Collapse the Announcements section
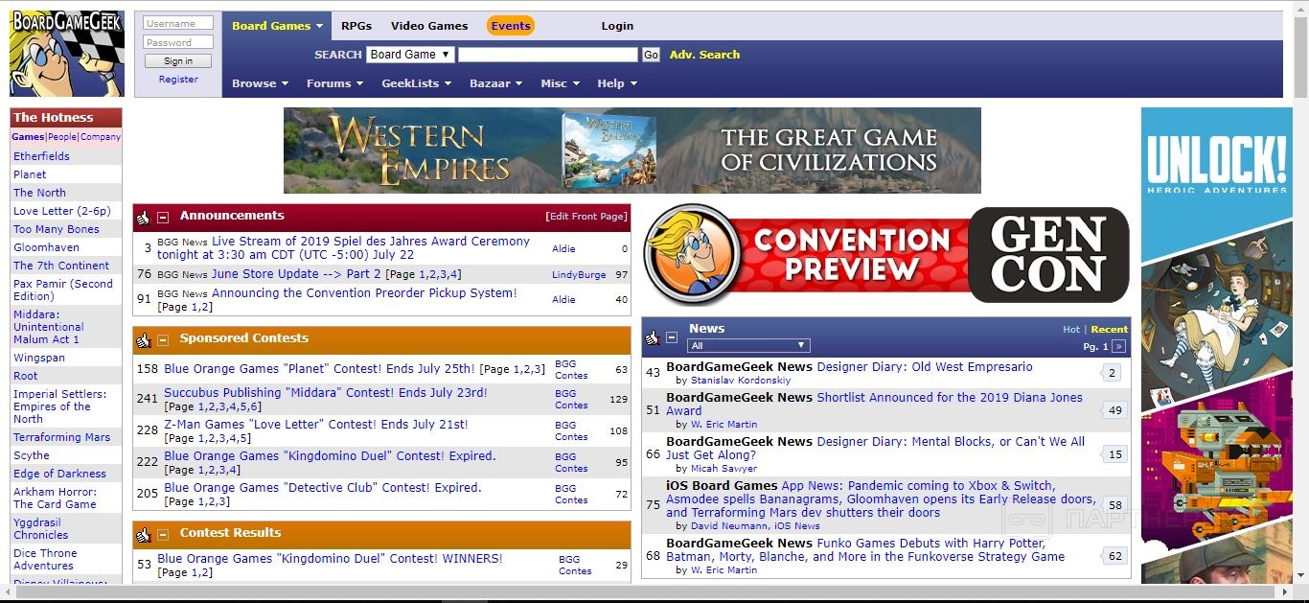The height and width of the screenshot is (603, 1309). point(163,218)
